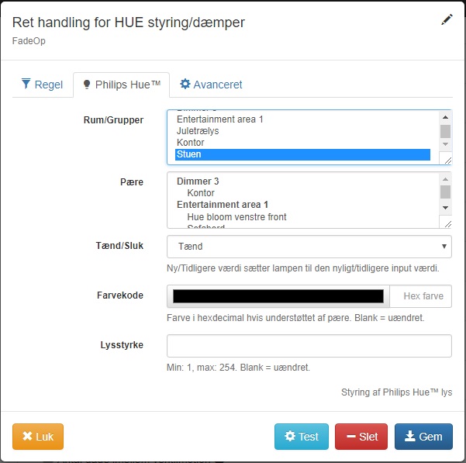Select Hue bloom venstre front bulb
This screenshot has height=463, width=466.
point(236,217)
